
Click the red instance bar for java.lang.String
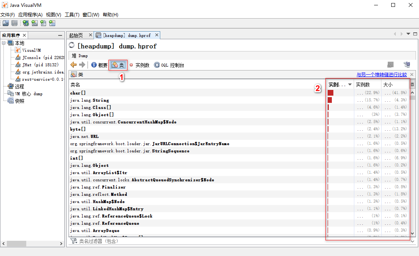(330, 100)
